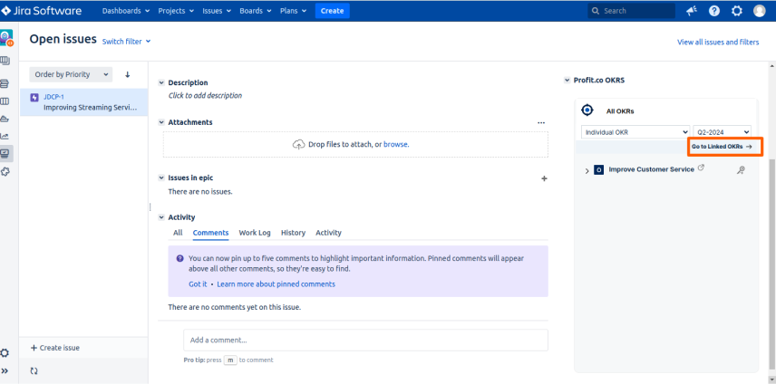The height and width of the screenshot is (384, 776).
Task: Open the Active sprints board icon
Action: coord(5,101)
